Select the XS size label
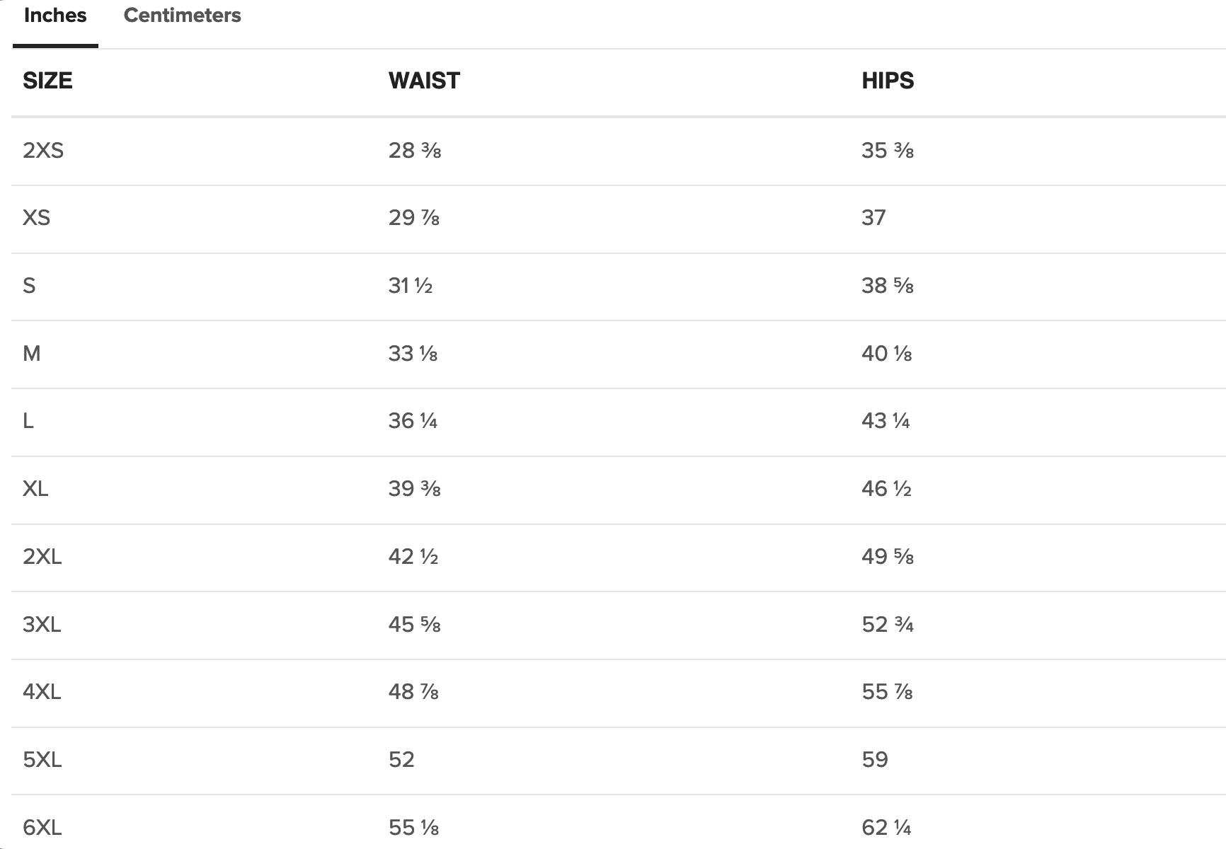This screenshot has height=849, width=1226. click(37, 218)
